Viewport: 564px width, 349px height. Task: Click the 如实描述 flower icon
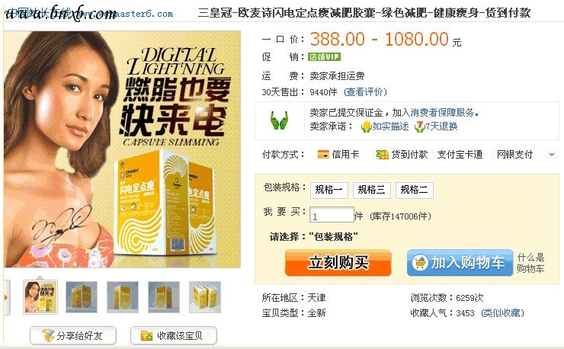(x=366, y=126)
